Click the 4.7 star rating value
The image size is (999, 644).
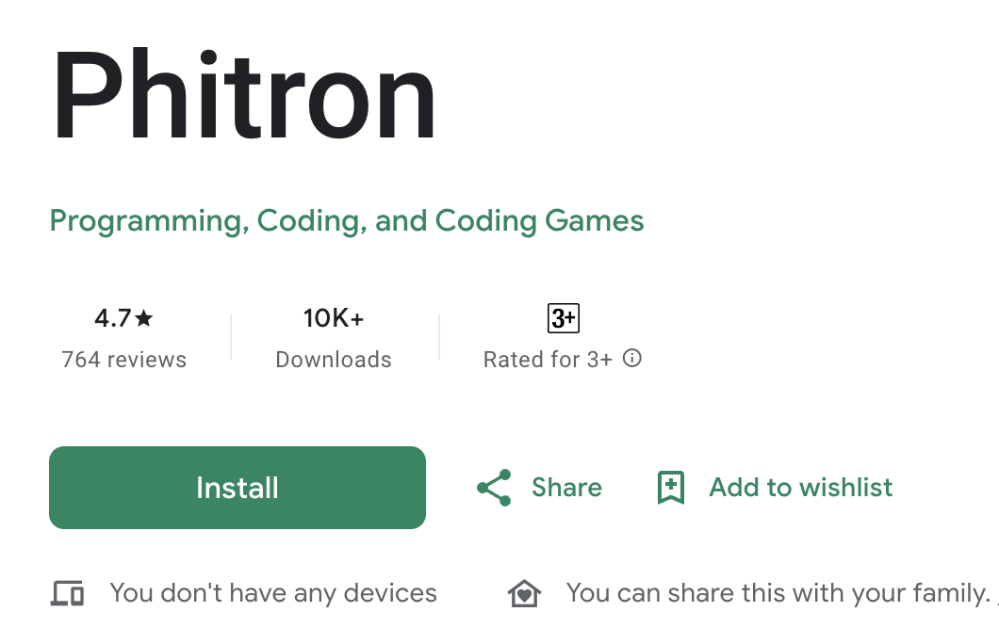tap(114, 318)
